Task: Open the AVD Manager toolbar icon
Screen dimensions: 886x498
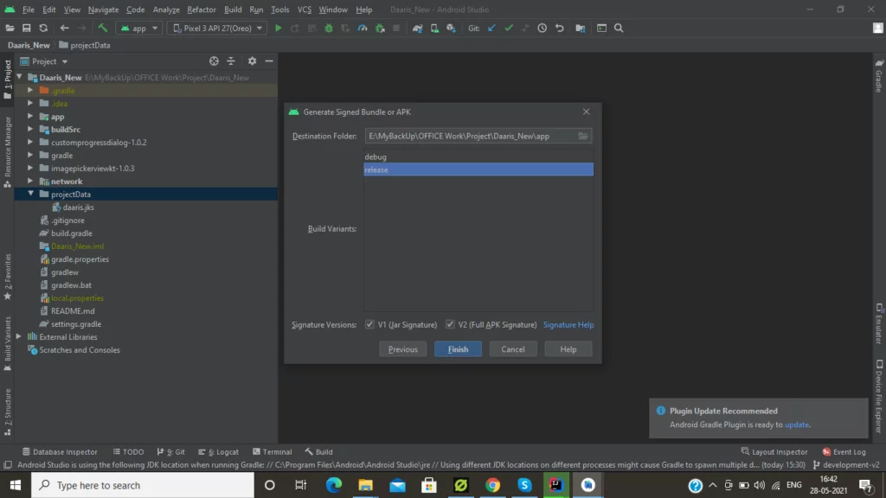Action: pyautogui.click(x=433, y=28)
